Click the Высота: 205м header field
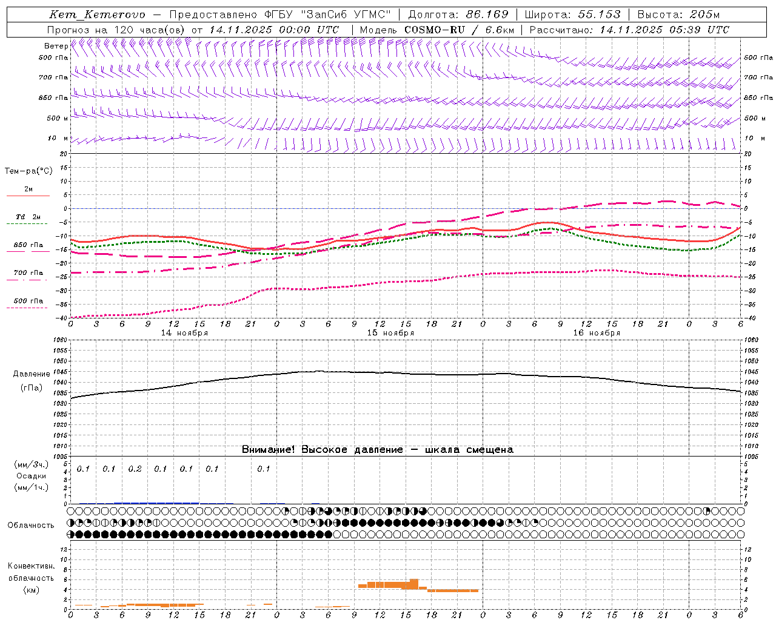The width and height of the screenshot is (776, 620). point(678,15)
